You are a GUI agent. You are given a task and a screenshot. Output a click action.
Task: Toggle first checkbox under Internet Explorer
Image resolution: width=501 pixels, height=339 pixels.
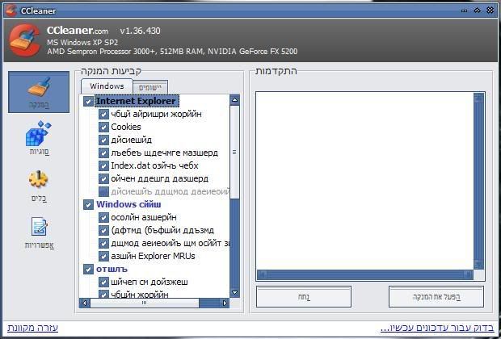point(103,115)
